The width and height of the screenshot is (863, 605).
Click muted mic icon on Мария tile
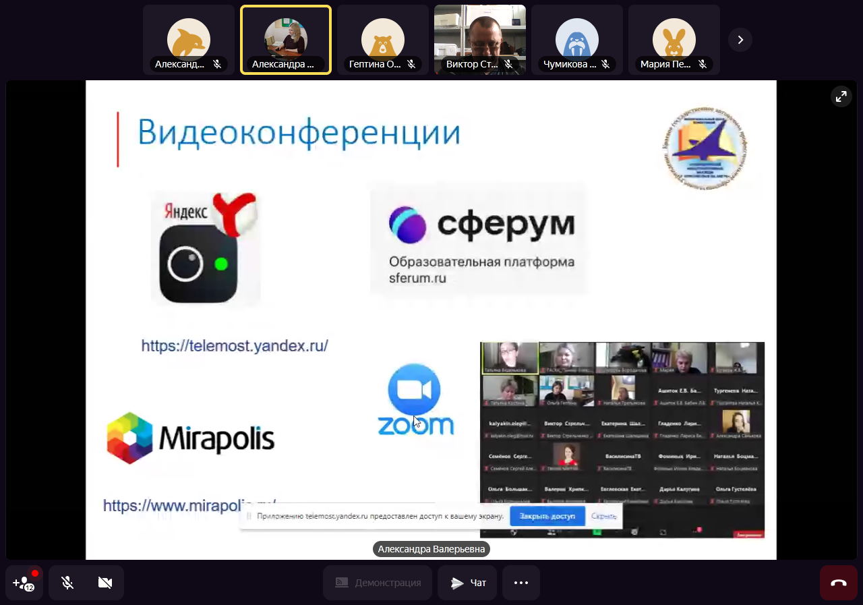pyautogui.click(x=703, y=64)
